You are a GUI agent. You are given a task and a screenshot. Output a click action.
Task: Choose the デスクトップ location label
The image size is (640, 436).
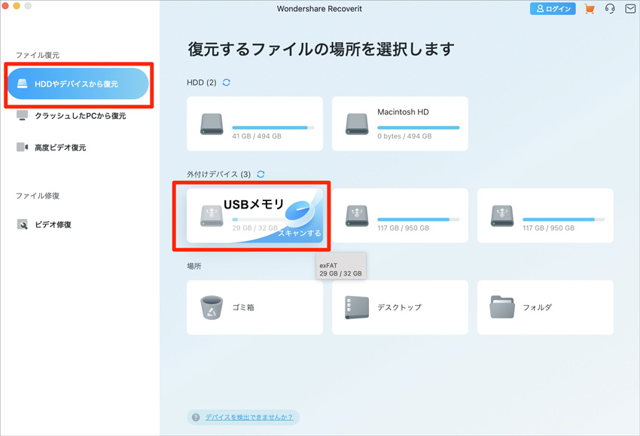pyautogui.click(x=400, y=307)
